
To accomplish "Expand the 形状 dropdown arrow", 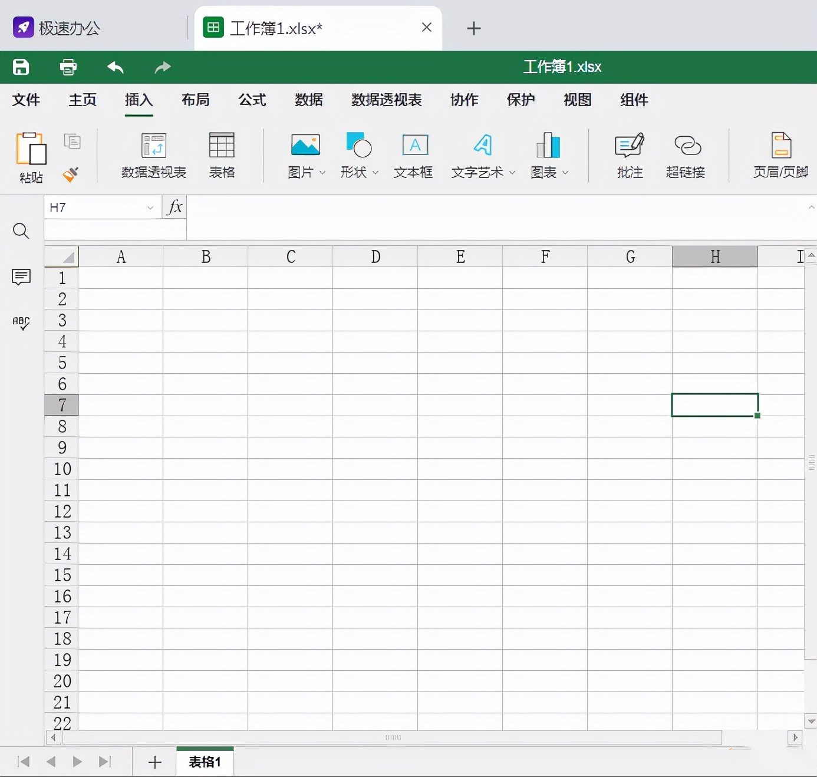I will point(375,173).
